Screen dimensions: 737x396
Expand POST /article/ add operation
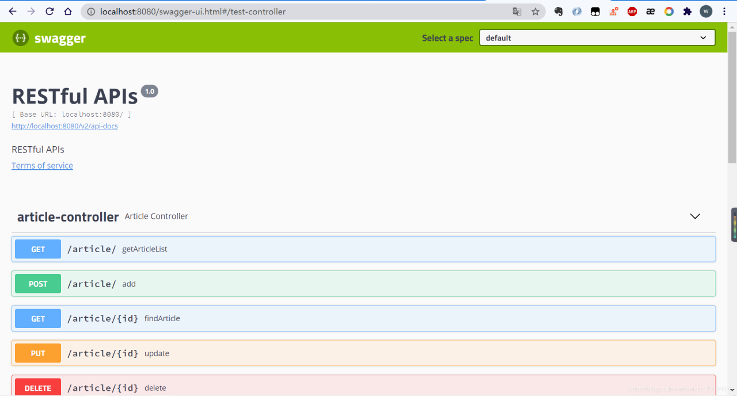pos(363,284)
